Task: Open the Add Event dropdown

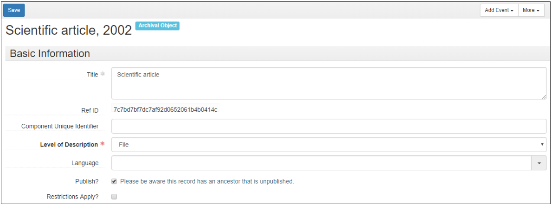Action: 499,10
